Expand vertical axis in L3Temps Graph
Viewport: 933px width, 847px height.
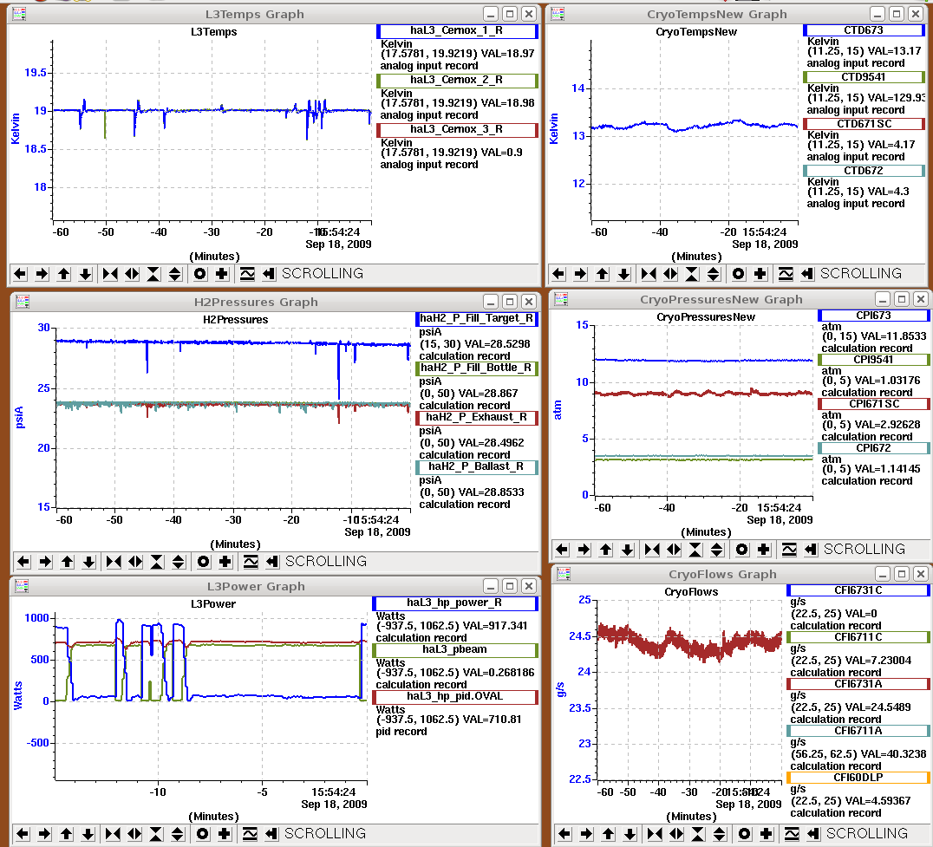[175, 274]
